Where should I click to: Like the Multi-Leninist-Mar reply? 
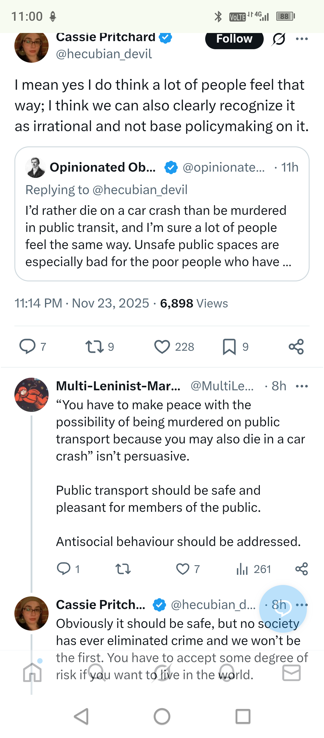[x=183, y=569]
